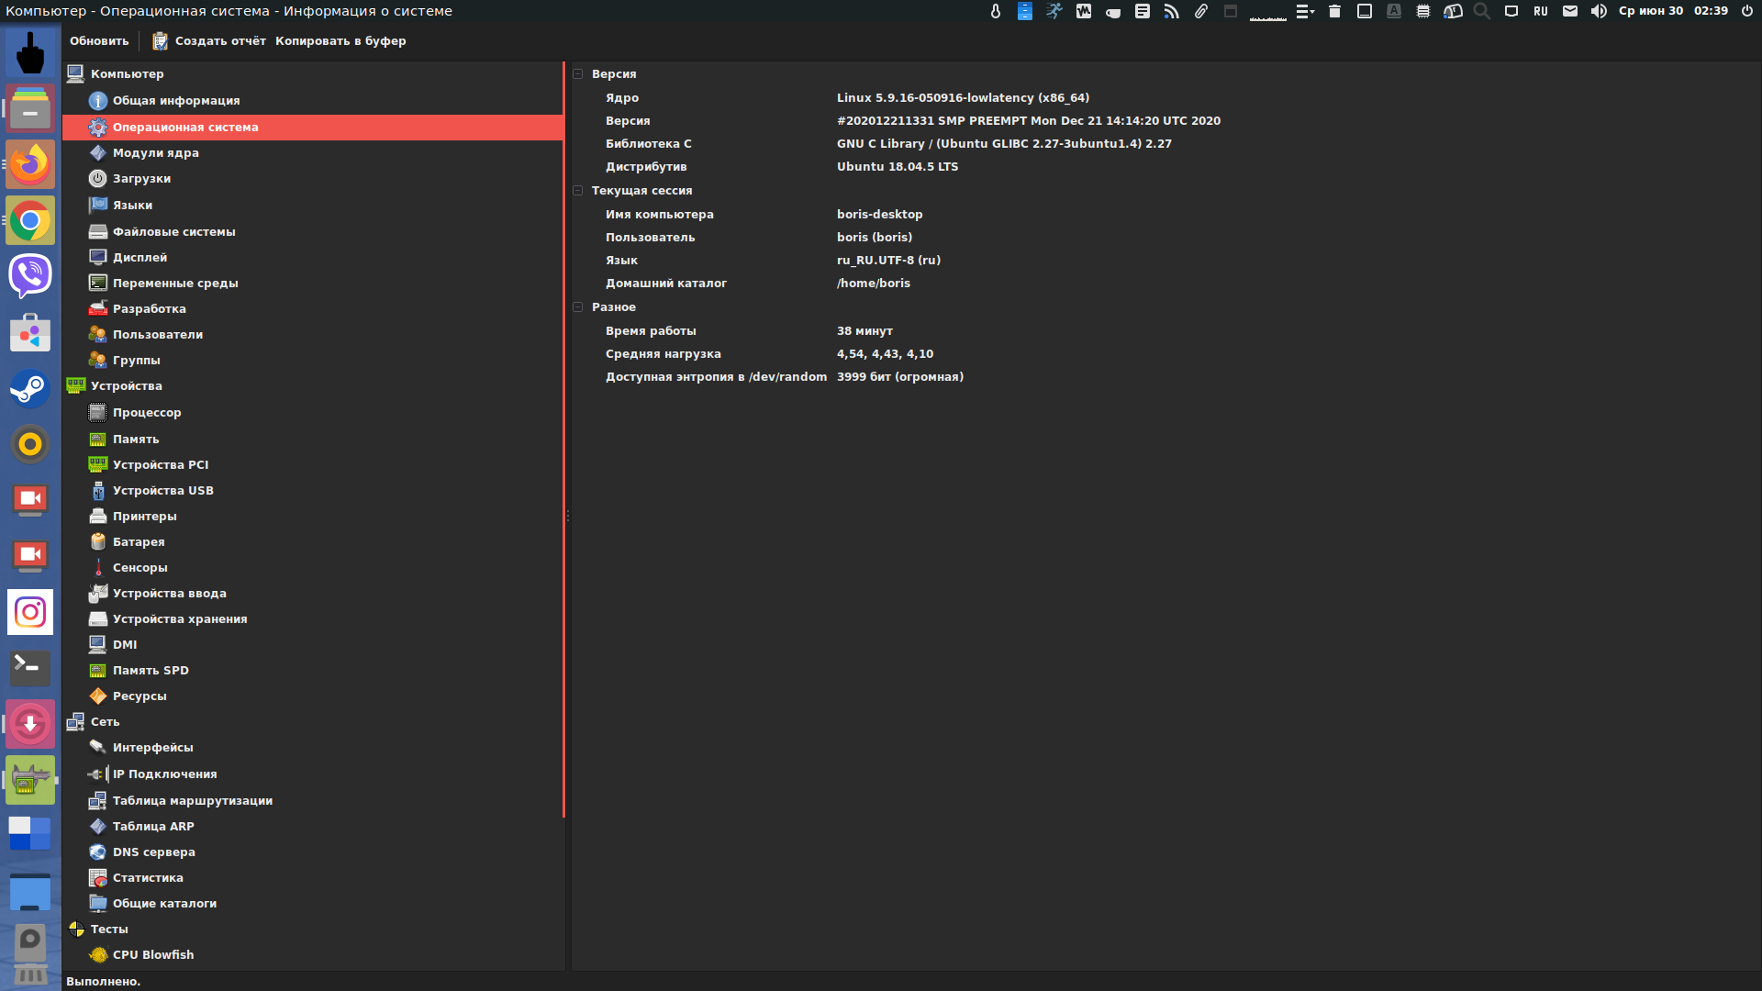The image size is (1762, 991).
Task: Select Модули ядра in sidebar
Action: coord(155,153)
